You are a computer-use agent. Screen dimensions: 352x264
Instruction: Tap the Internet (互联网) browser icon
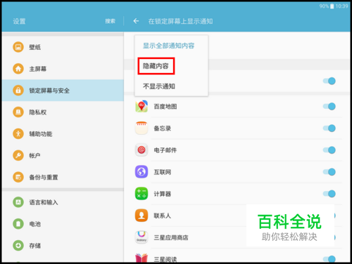click(x=142, y=172)
